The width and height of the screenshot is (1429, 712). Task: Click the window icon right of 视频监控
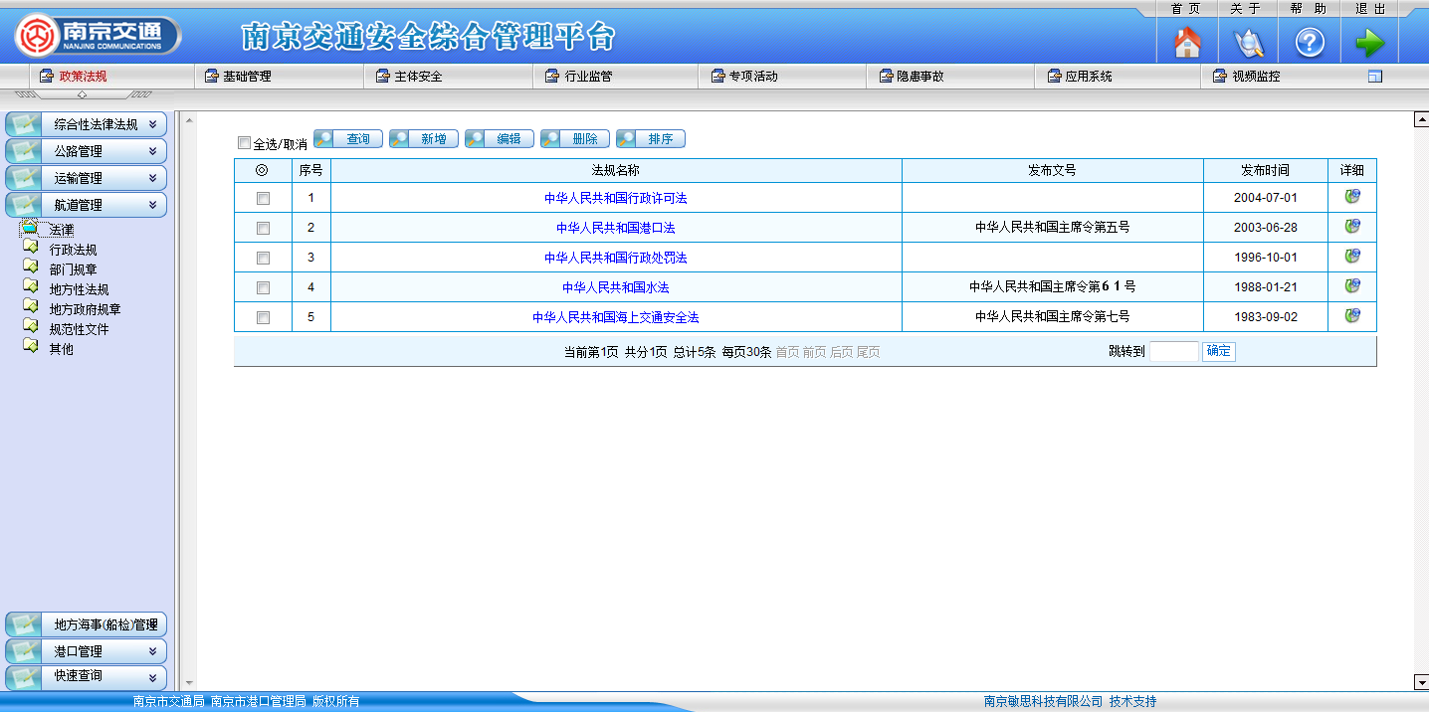pyautogui.click(x=1375, y=77)
